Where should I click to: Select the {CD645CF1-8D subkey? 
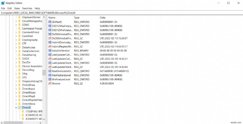point(34,119)
